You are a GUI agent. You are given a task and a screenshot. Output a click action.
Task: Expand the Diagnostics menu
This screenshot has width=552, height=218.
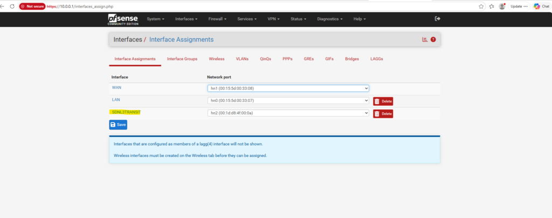(x=330, y=19)
